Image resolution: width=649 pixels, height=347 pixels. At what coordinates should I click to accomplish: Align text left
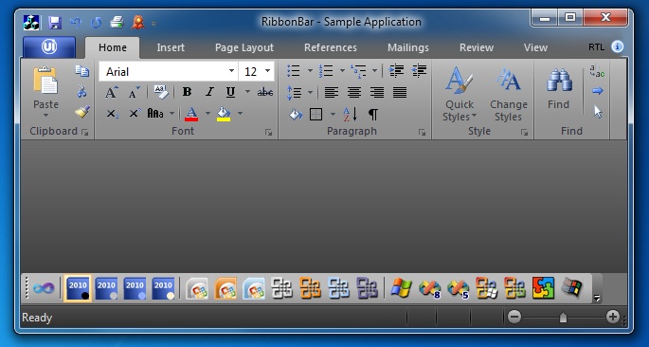331,92
